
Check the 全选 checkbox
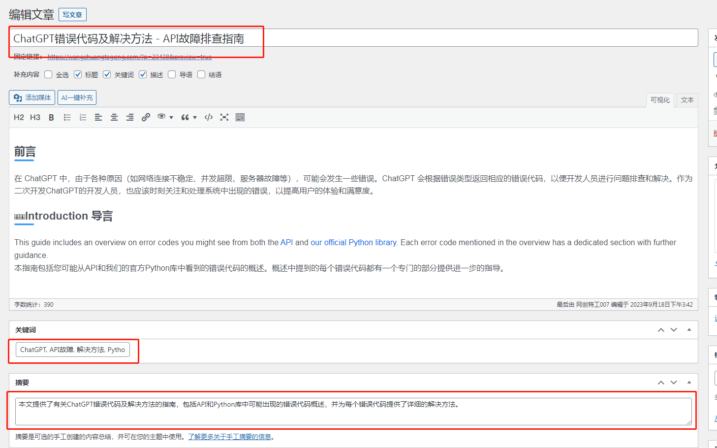[x=48, y=74]
